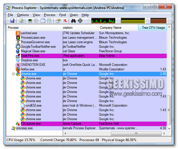The width and height of the screenshot is (178, 149).
Task: Click the Mozilla Corporation cell
Action: [x=112, y=69]
